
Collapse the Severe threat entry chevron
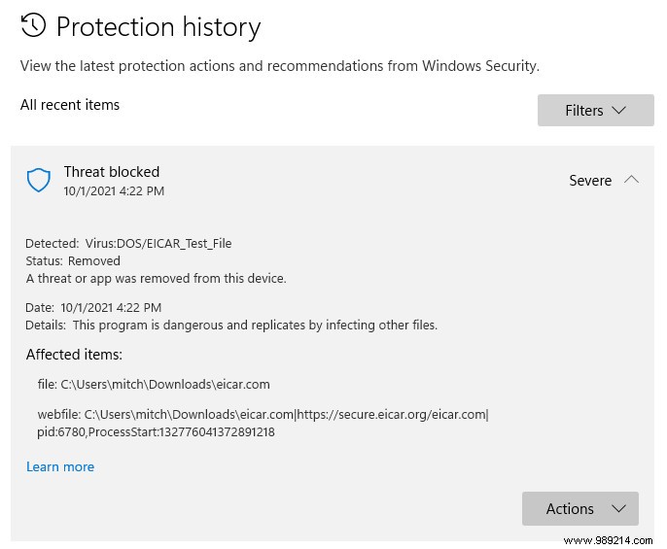click(631, 180)
